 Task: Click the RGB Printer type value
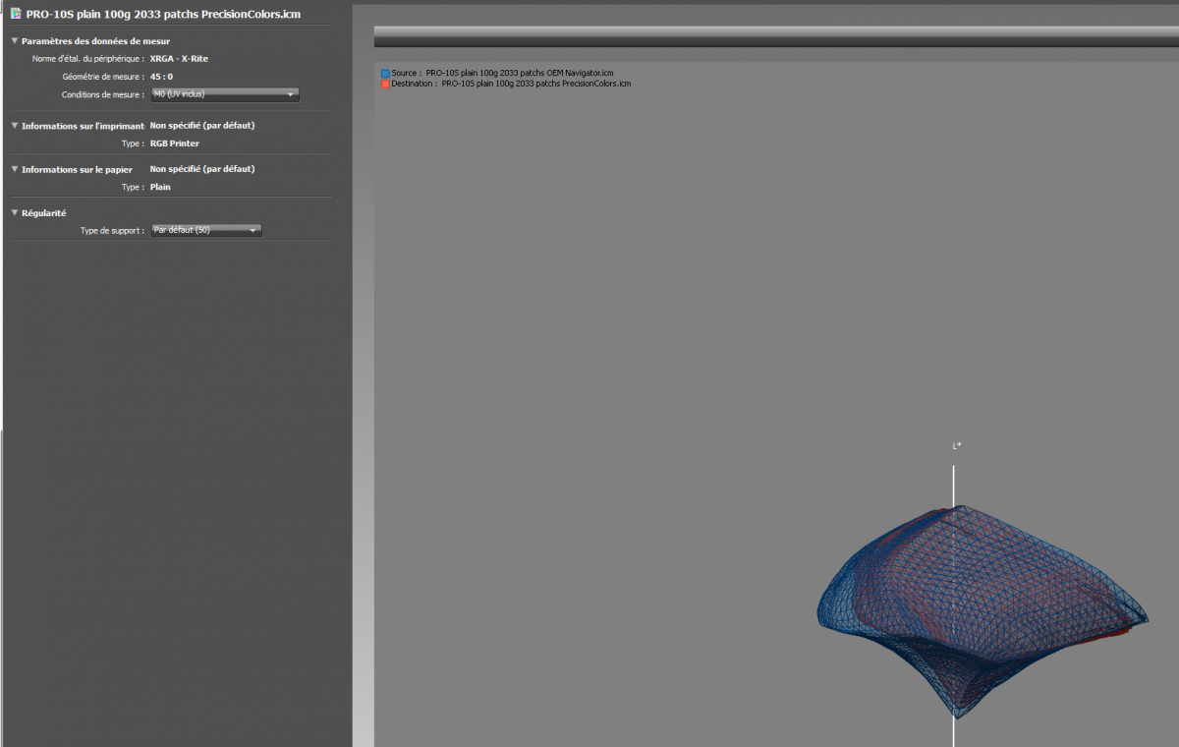point(175,144)
